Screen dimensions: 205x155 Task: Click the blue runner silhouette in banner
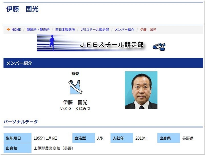(52, 42)
